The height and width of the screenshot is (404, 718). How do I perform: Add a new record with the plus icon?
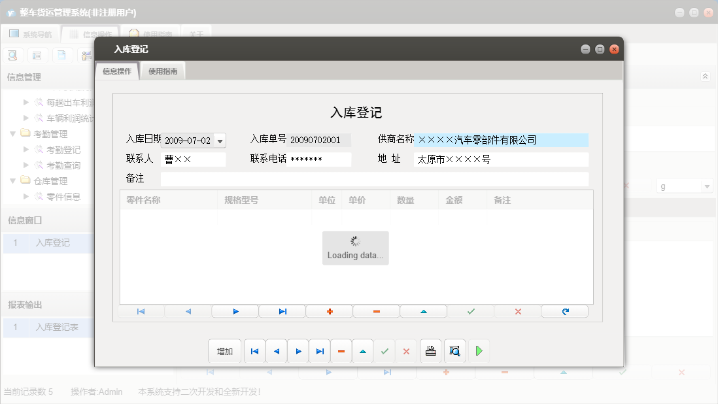click(x=329, y=311)
